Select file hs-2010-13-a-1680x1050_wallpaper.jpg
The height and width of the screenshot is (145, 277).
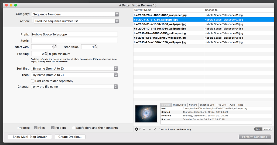click(x=160, y=33)
